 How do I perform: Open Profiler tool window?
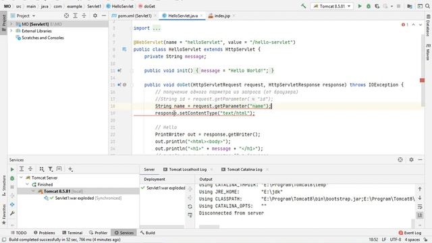(99, 233)
